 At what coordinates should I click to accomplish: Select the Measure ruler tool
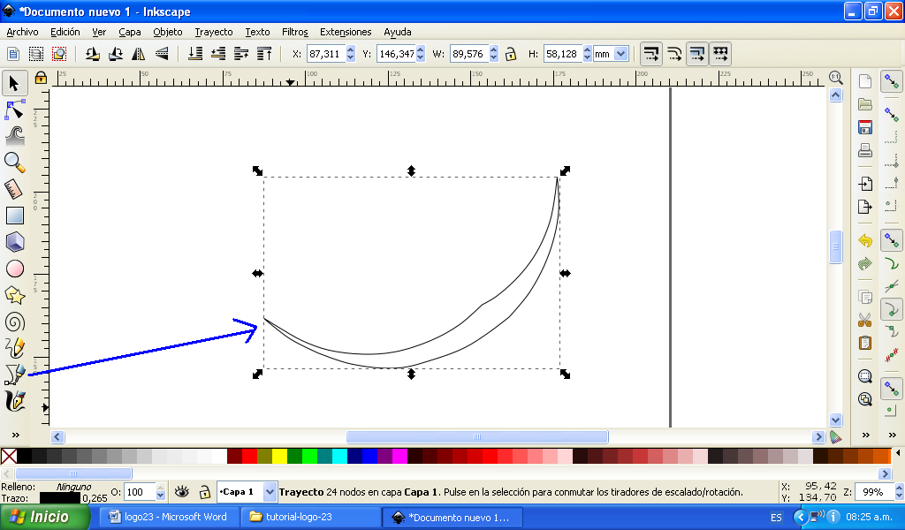point(14,189)
